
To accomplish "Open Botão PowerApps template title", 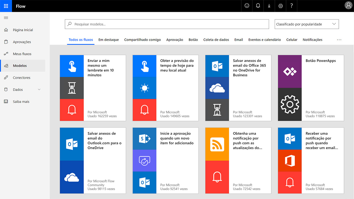I will [321, 61].
